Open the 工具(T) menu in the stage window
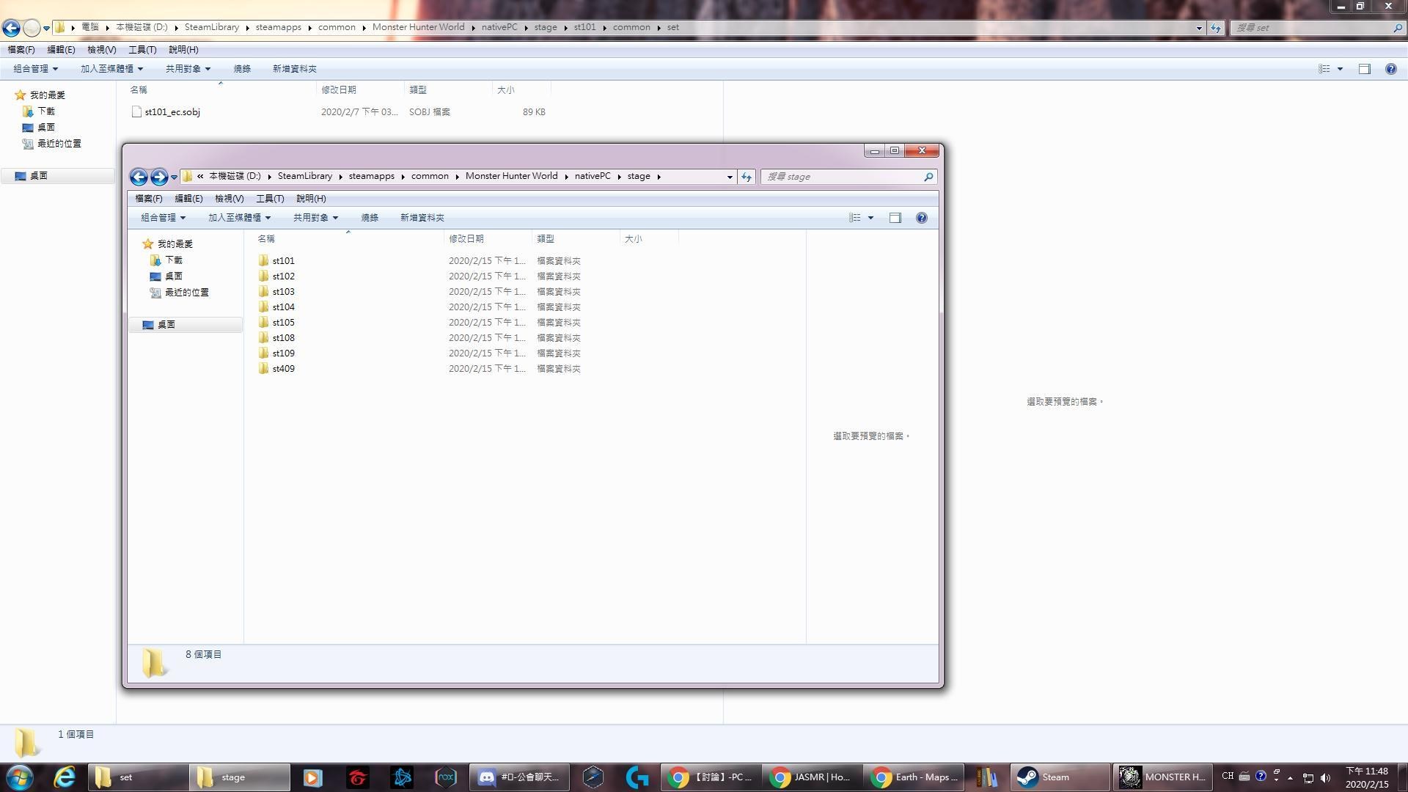The width and height of the screenshot is (1408, 792). click(x=269, y=199)
